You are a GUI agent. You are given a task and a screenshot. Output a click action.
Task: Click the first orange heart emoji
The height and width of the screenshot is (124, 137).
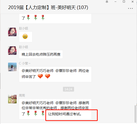[x=40, y=76]
